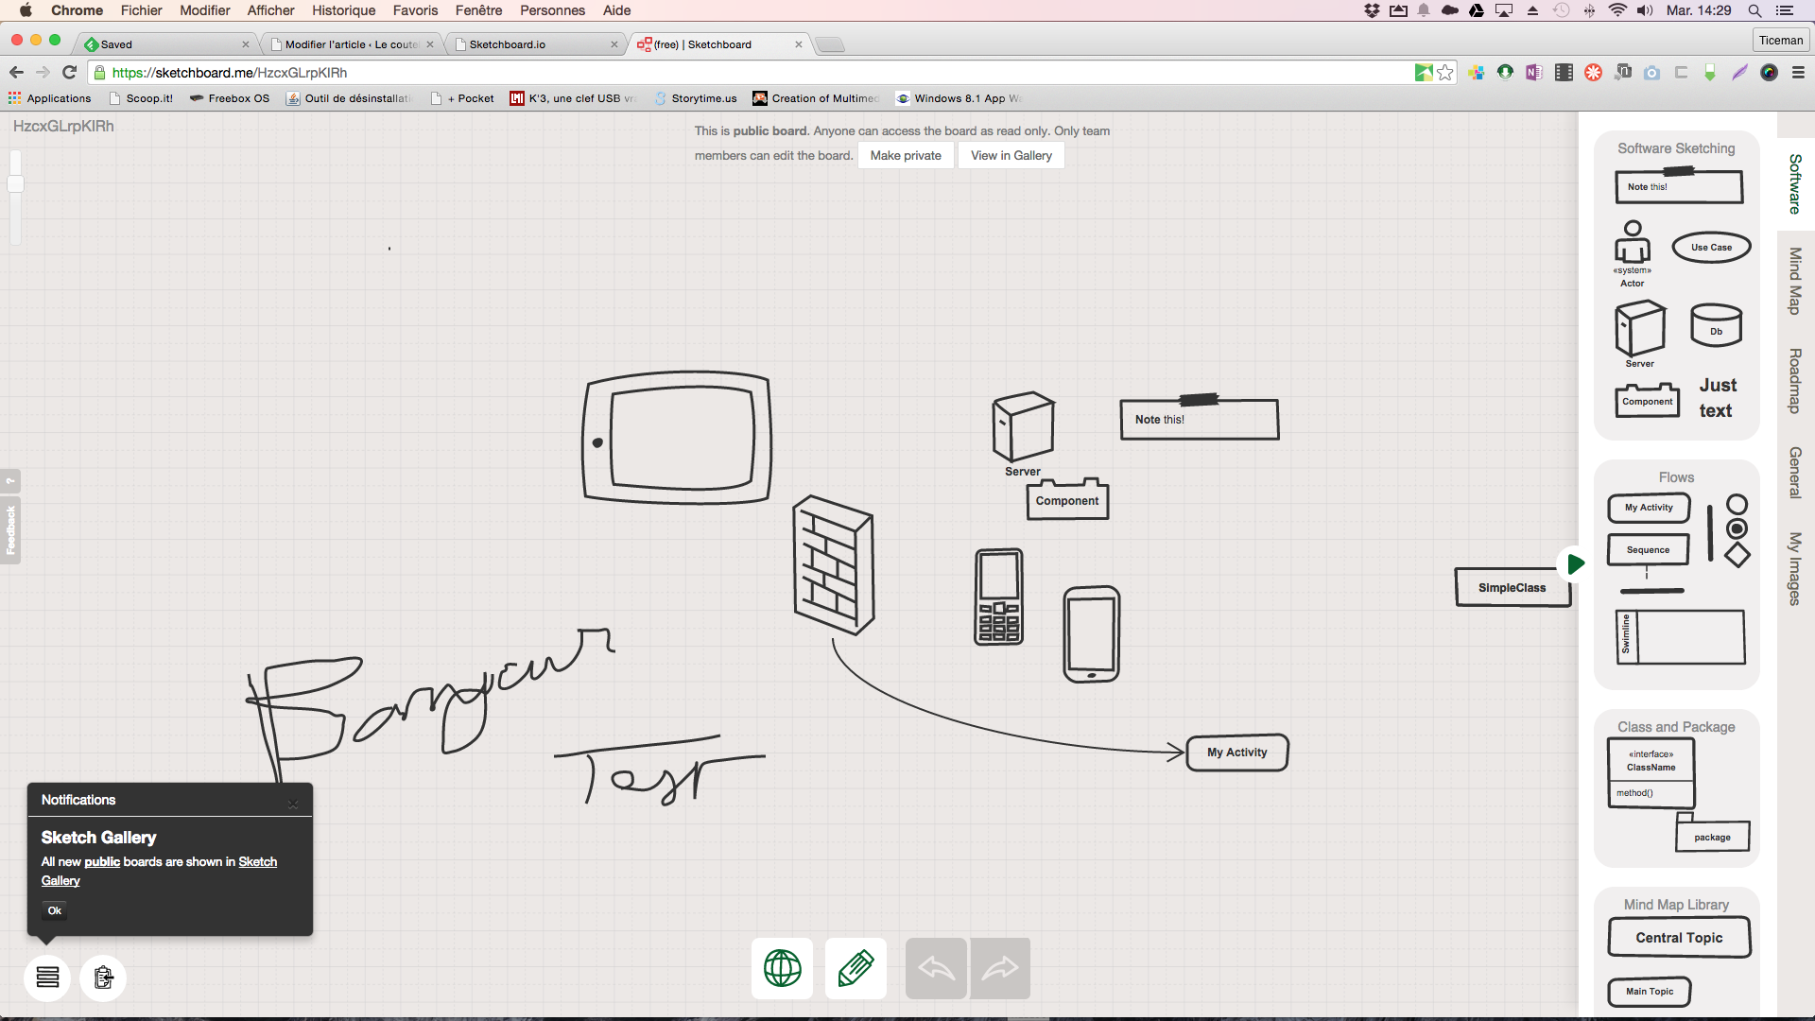Open the public link in notification
This screenshot has width=1815, height=1021.
coord(102,861)
